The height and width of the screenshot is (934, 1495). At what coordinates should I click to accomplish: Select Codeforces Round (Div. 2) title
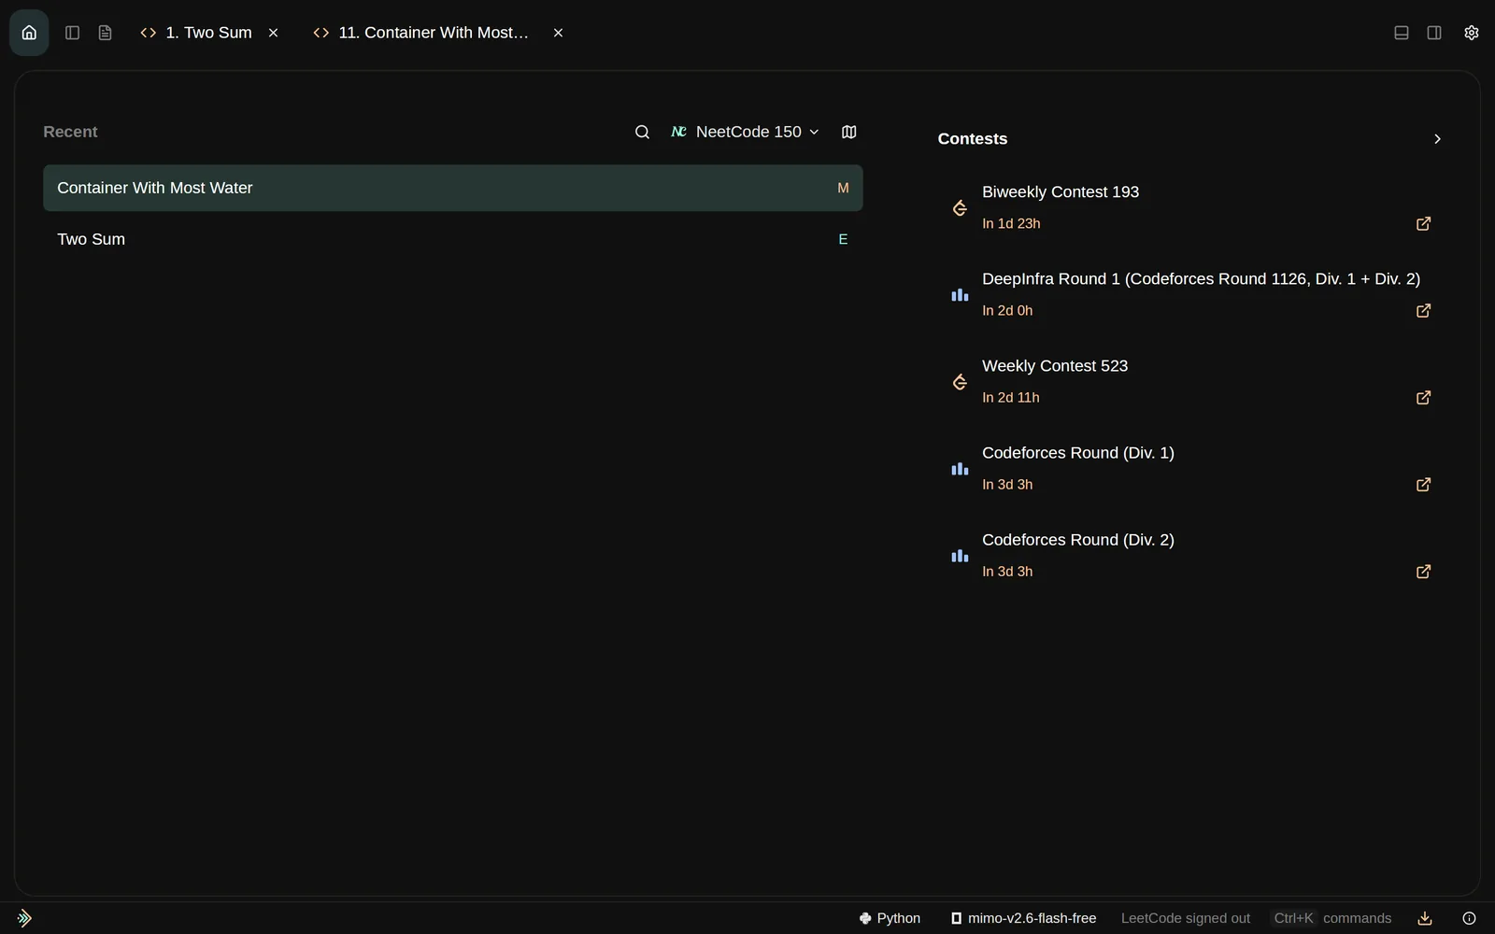tap(1078, 539)
